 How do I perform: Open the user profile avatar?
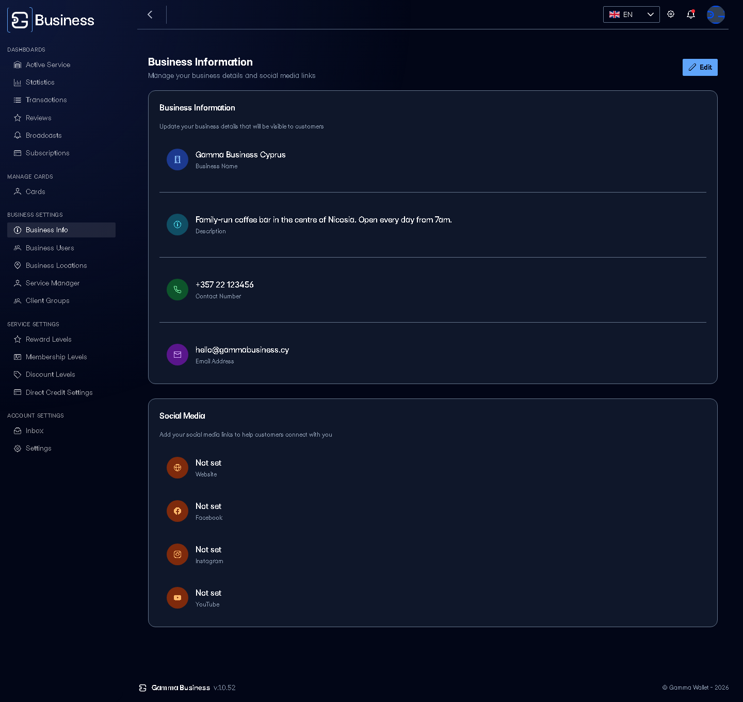(716, 14)
